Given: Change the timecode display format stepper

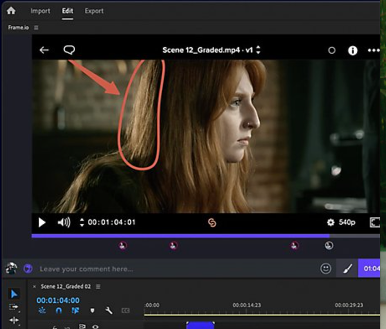Looking at the screenshot, I should tap(81, 223).
